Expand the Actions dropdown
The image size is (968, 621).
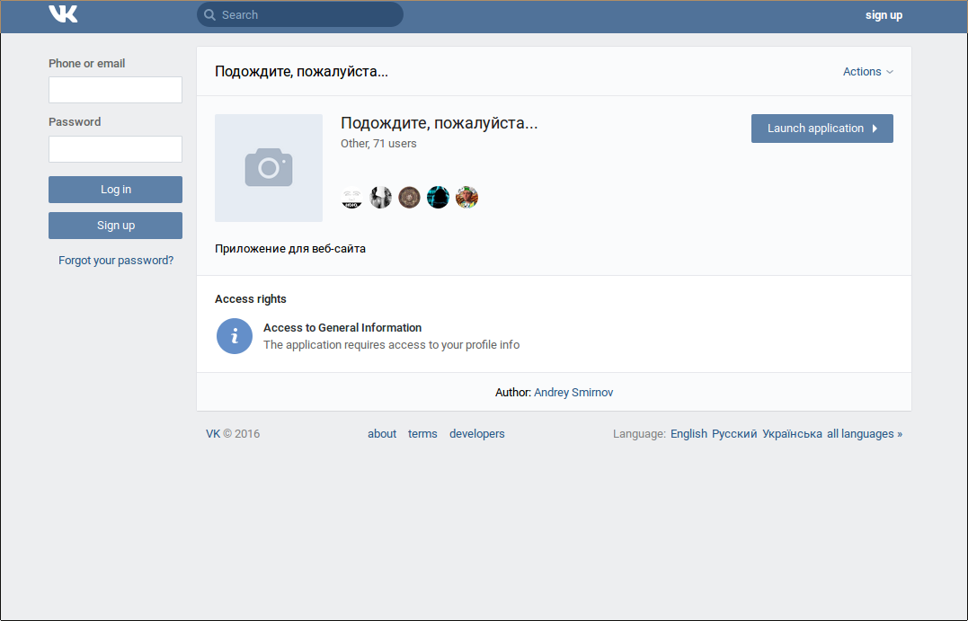pyautogui.click(x=868, y=72)
